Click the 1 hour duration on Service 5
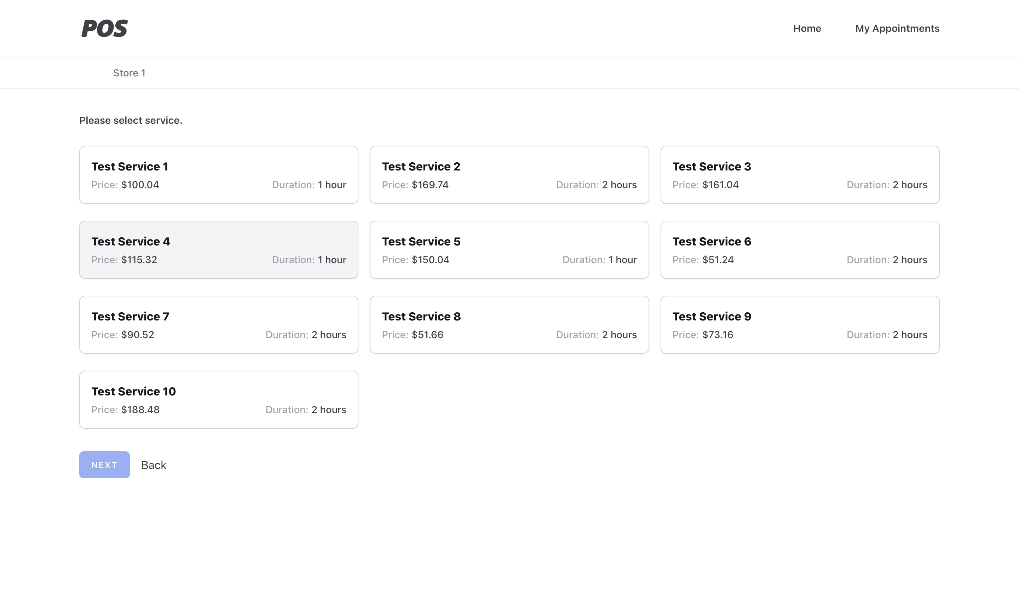The height and width of the screenshot is (614, 1019). click(622, 260)
